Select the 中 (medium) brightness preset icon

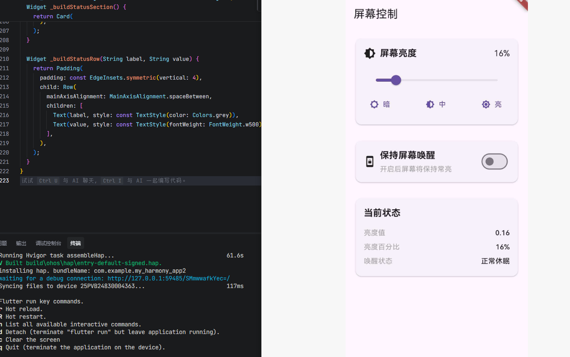[430, 104]
